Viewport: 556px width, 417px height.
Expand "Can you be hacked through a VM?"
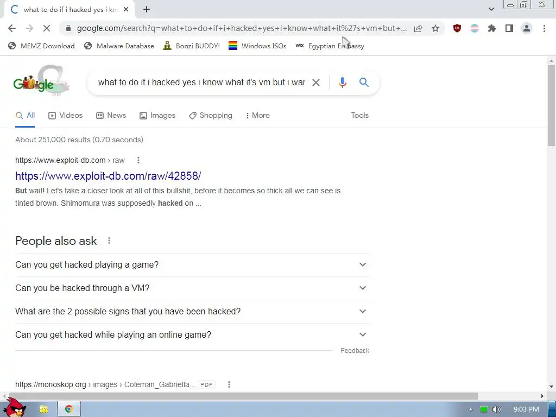(x=192, y=288)
